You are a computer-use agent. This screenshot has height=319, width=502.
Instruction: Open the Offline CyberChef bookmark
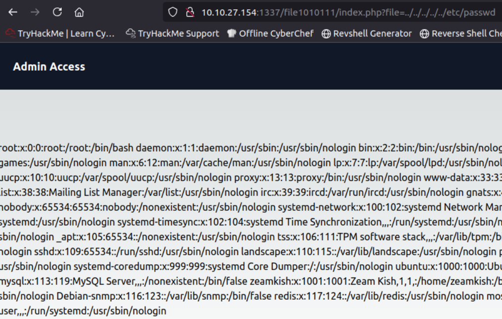pyautogui.click(x=270, y=34)
